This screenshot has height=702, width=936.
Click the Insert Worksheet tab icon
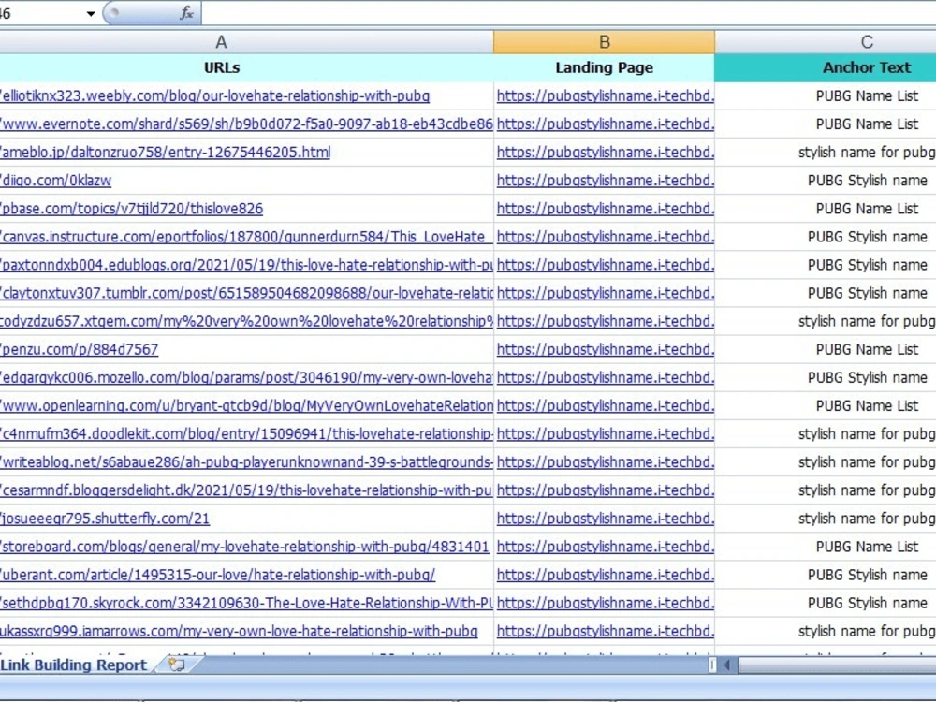[x=177, y=665]
